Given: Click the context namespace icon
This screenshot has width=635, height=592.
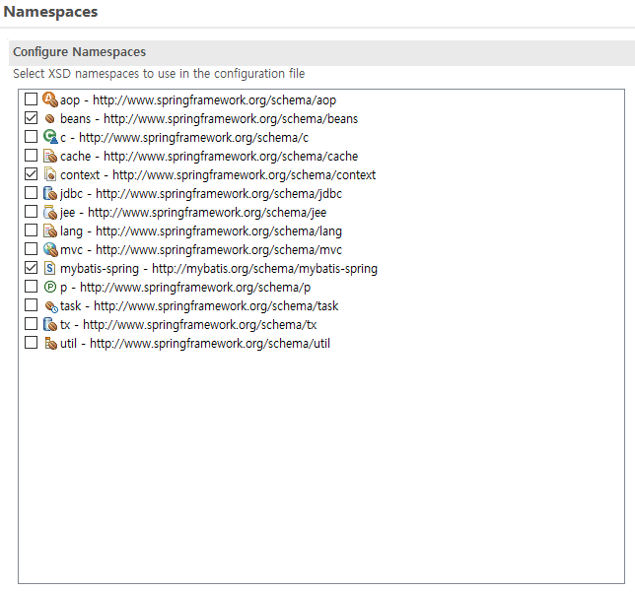Looking at the screenshot, I should pyautogui.click(x=50, y=174).
